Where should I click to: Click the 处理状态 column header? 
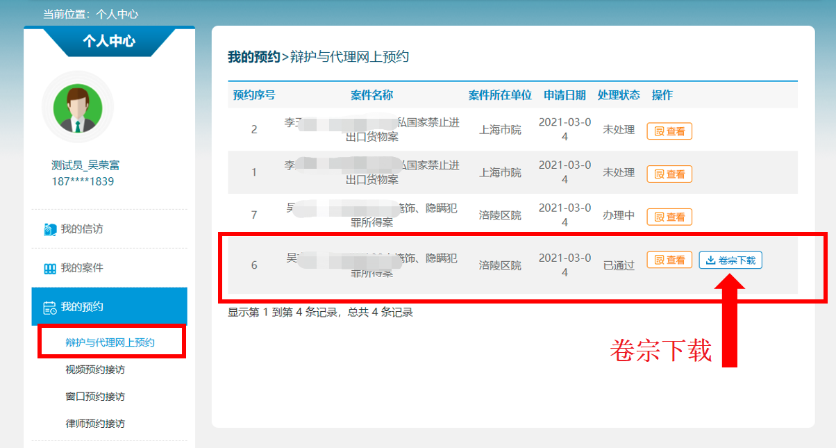pyautogui.click(x=619, y=95)
